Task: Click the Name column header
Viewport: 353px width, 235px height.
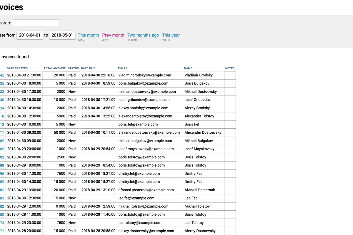Action: pos(188,68)
